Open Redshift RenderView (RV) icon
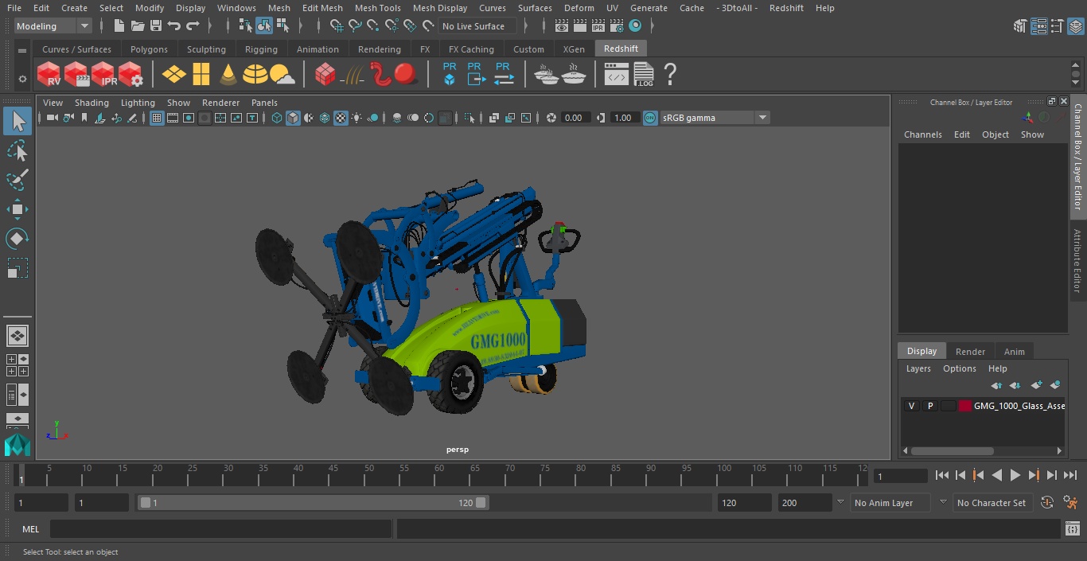The width and height of the screenshot is (1087, 561). [49, 75]
